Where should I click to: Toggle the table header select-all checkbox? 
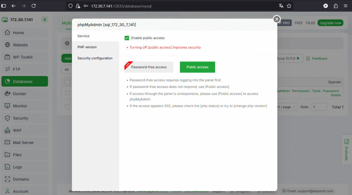pos(67,82)
